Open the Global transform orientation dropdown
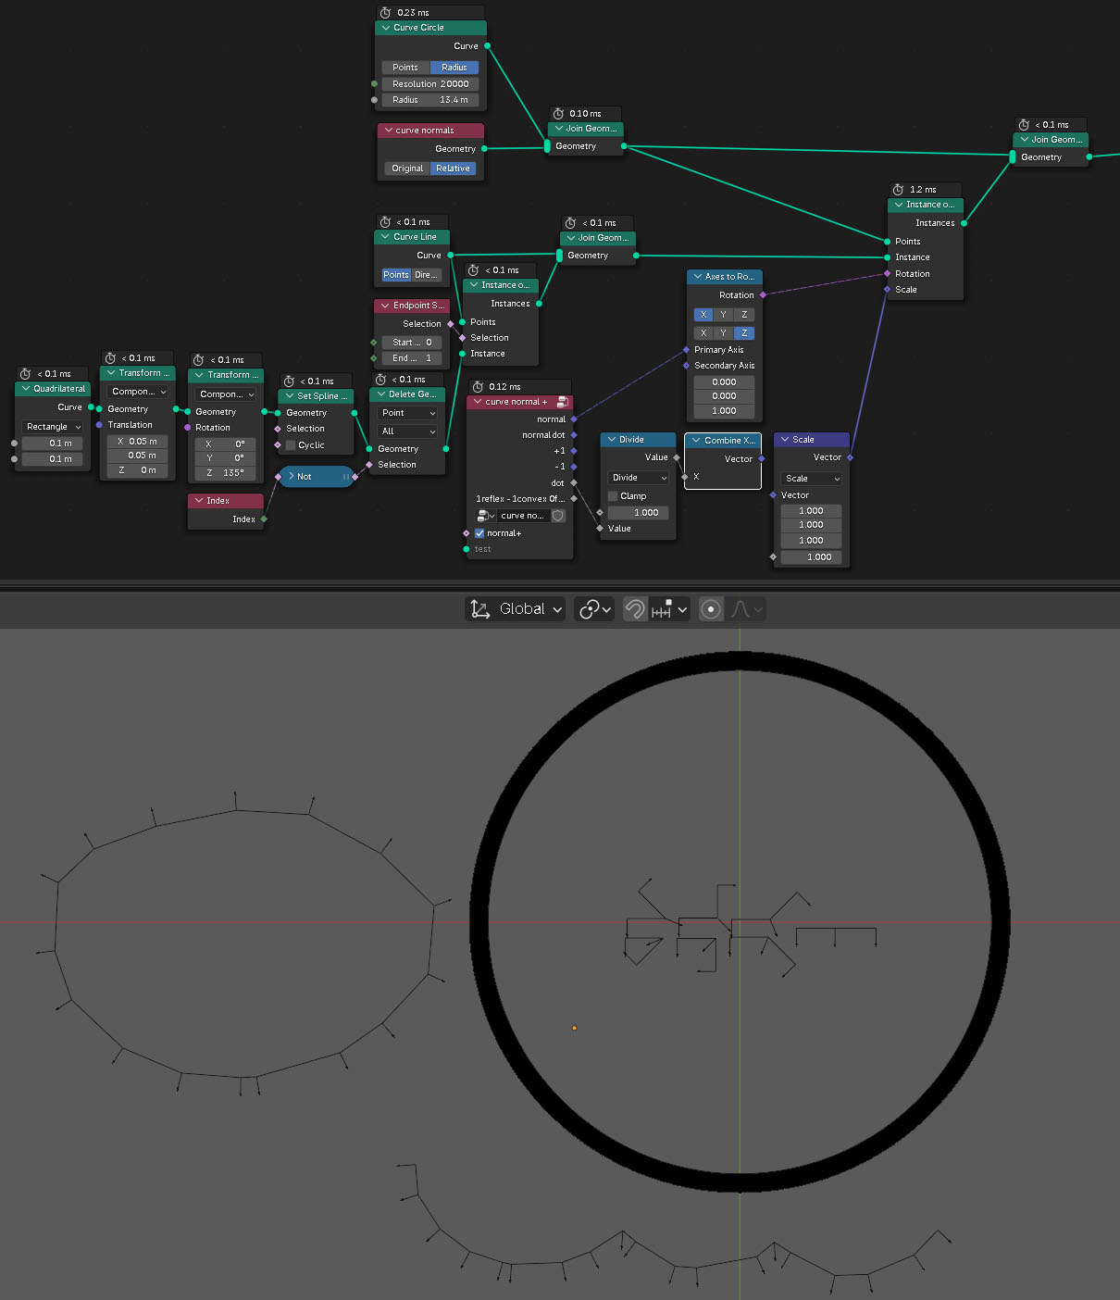The image size is (1120, 1300). (x=516, y=609)
